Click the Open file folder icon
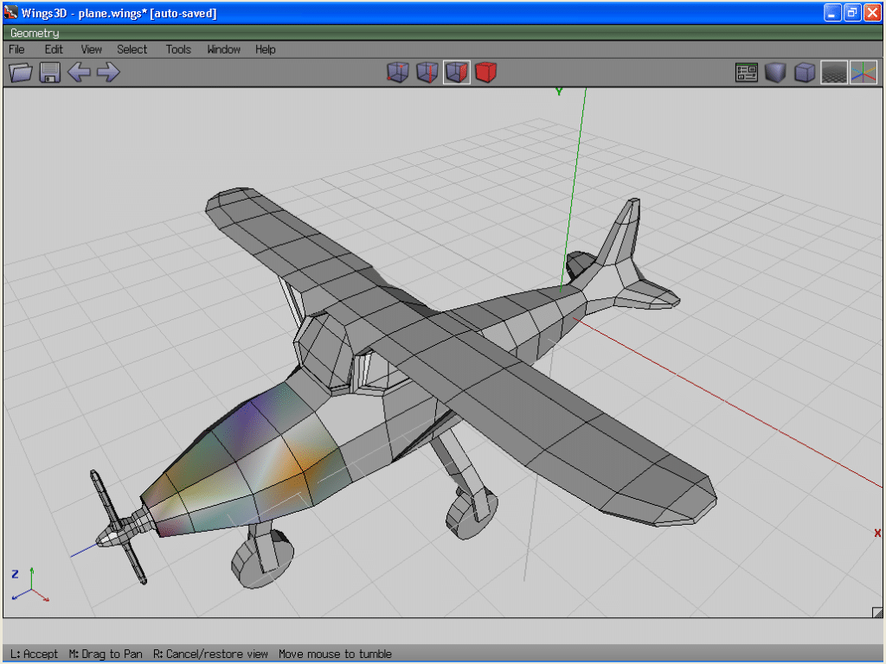This screenshot has height=664, width=886. 21,73
